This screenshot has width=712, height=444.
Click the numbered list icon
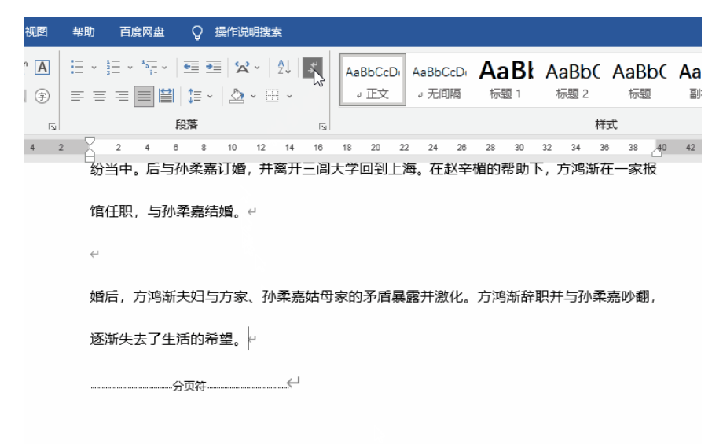(112, 68)
